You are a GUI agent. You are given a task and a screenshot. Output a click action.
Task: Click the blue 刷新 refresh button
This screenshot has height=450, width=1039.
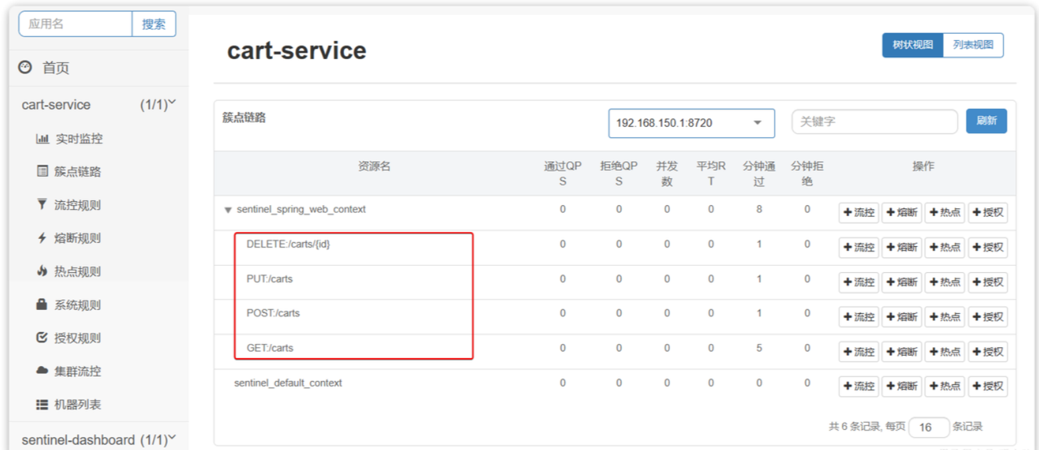[x=986, y=121]
